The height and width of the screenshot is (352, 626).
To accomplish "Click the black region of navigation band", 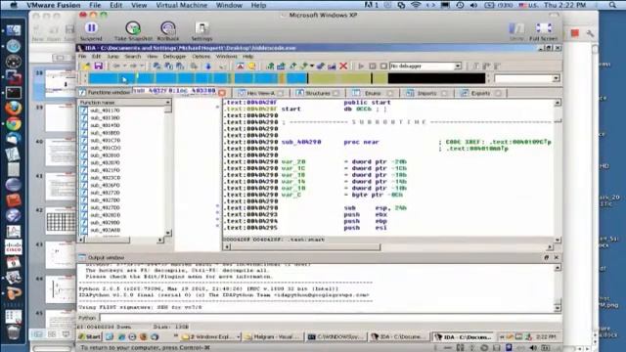I will point(436,78).
